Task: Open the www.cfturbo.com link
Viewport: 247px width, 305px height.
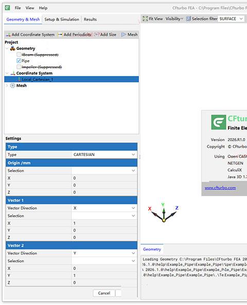Action: point(220,188)
